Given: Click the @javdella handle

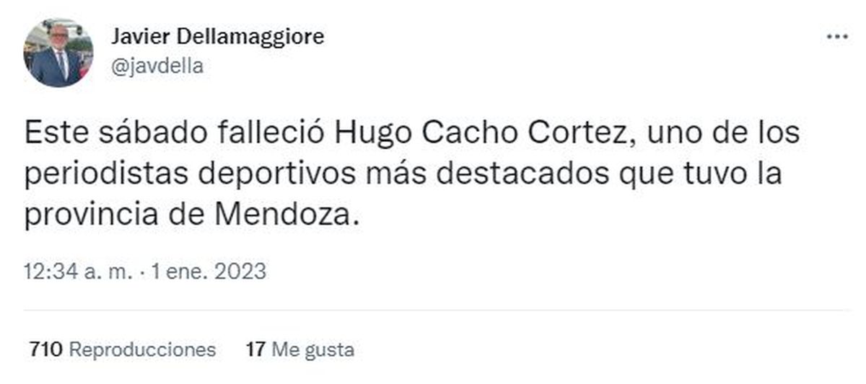Looking at the screenshot, I should 157,66.
